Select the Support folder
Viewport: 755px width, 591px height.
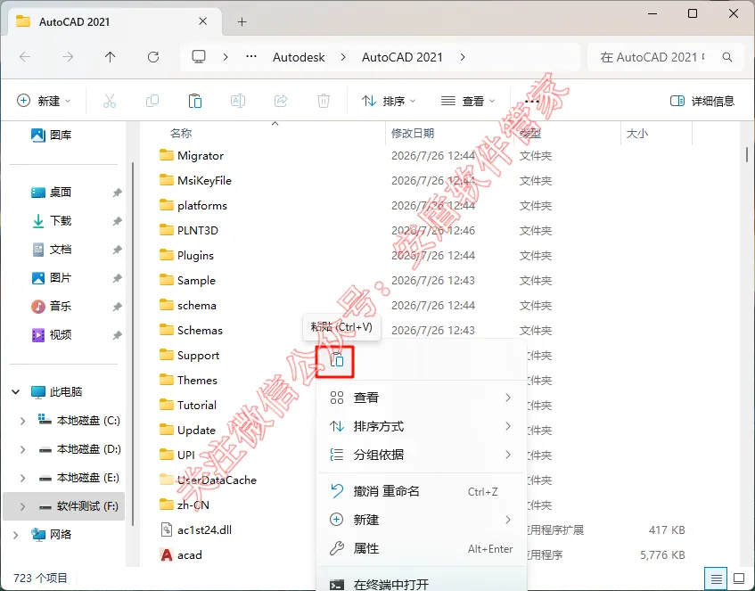[189, 355]
